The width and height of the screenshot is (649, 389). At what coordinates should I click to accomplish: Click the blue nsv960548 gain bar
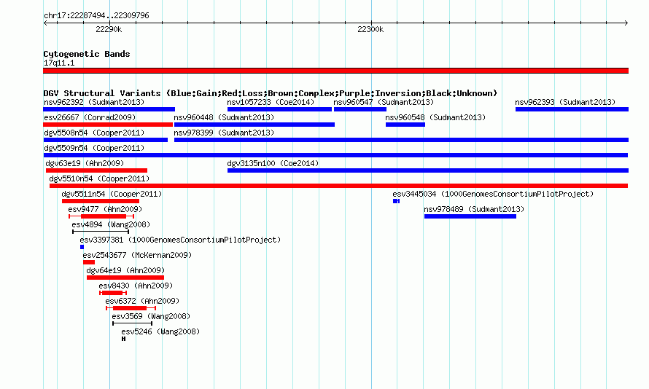point(405,125)
